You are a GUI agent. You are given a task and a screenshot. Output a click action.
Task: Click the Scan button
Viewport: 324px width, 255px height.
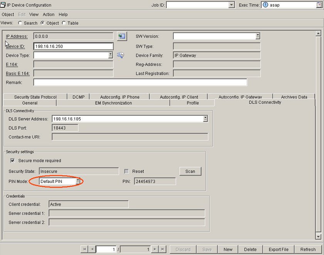click(190, 171)
